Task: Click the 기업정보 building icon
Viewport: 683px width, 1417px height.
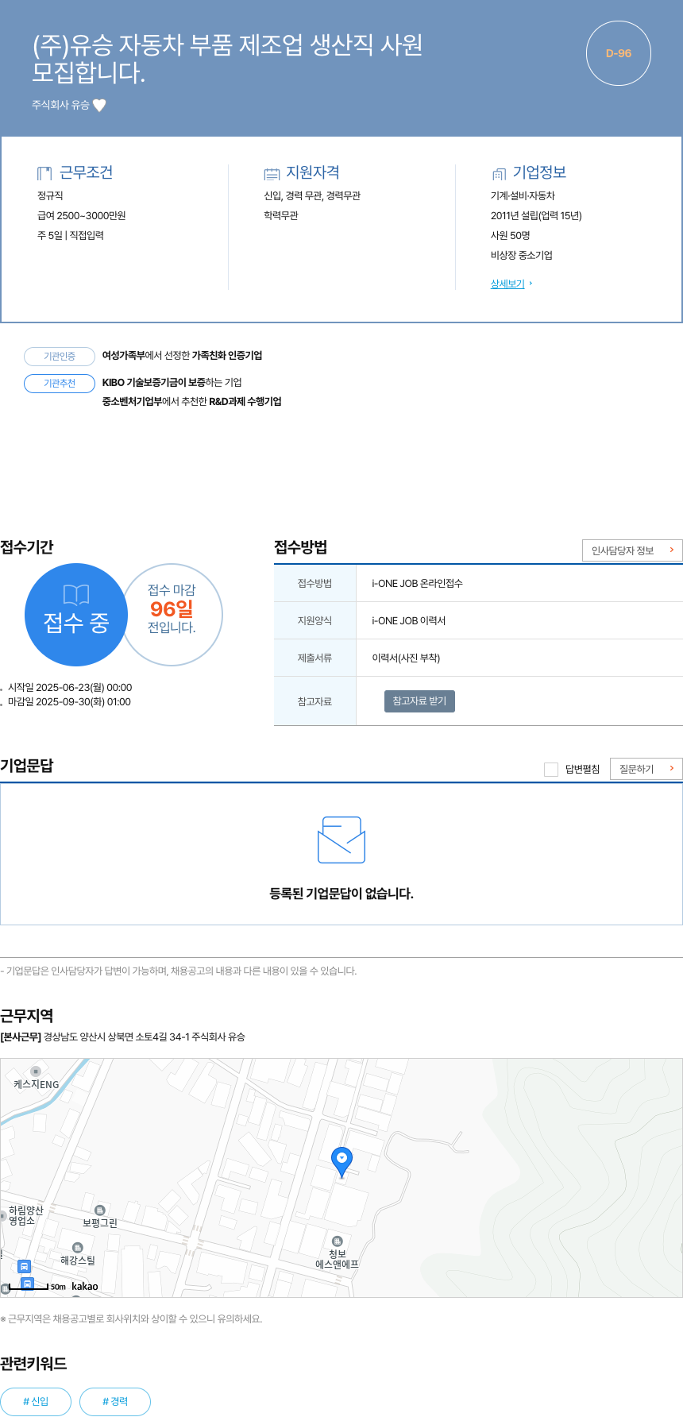Action: [x=499, y=173]
